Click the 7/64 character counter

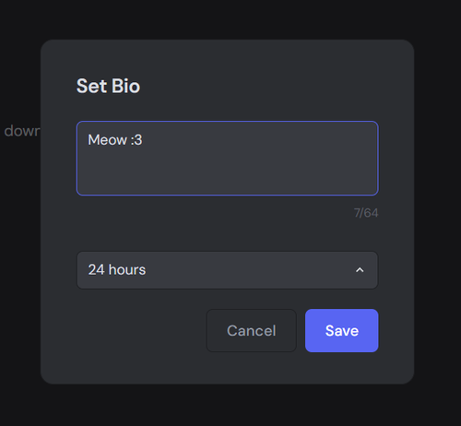(x=366, y=213)
